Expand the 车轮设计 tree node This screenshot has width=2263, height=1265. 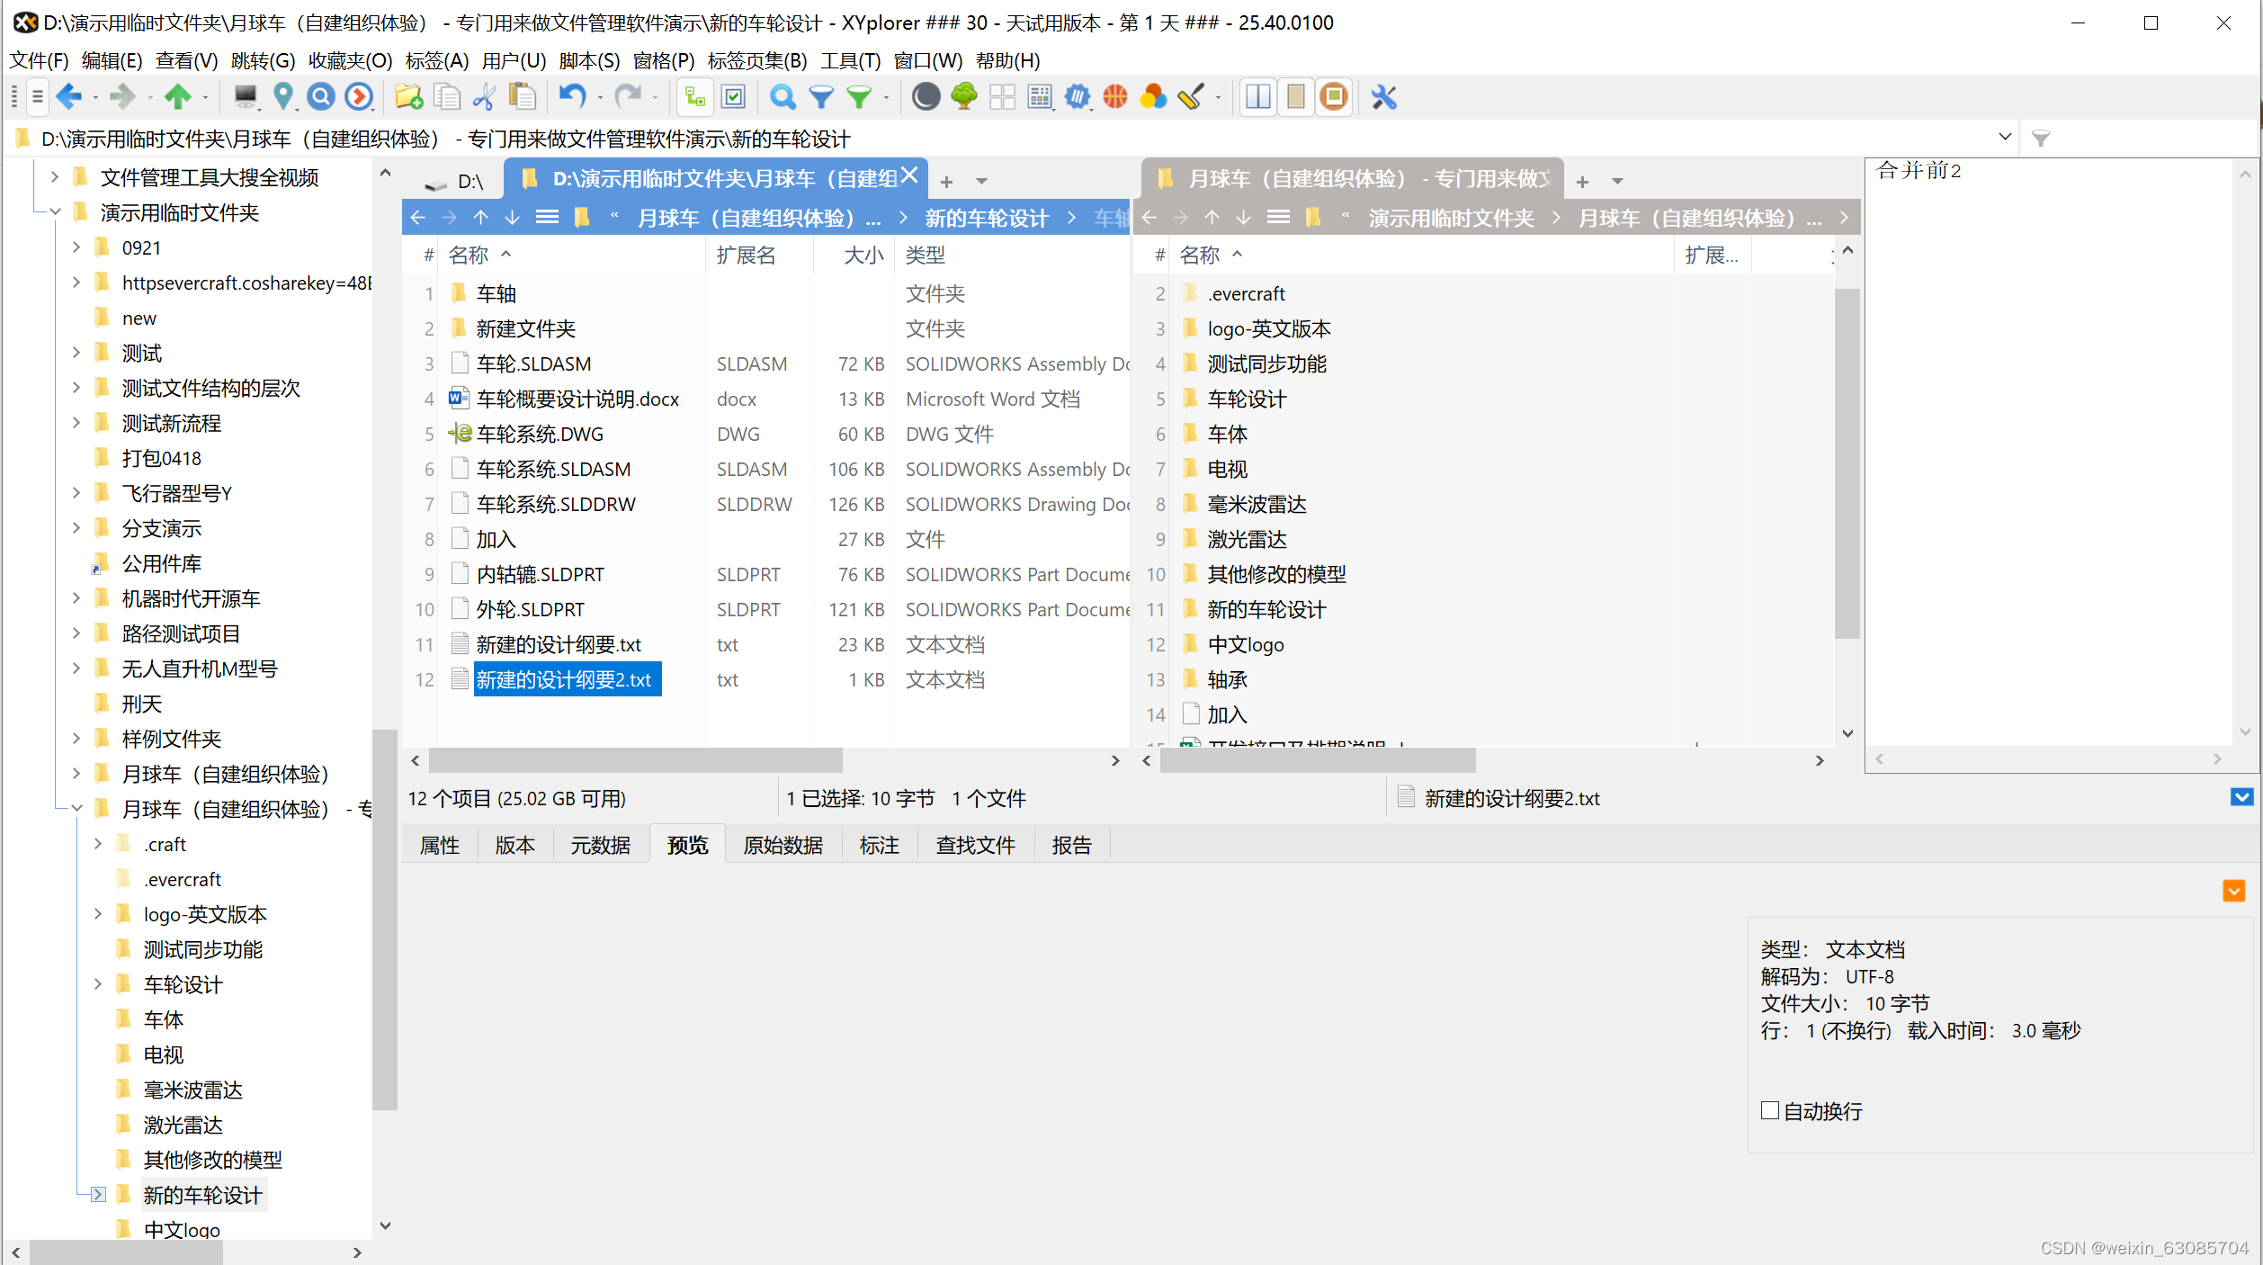pyautogui.click(x=98, y=983)
